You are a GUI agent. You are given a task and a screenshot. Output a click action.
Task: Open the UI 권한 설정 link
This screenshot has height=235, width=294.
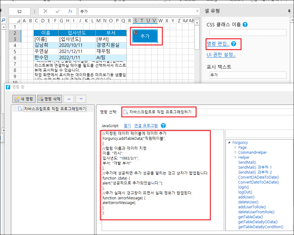pyautogui.click(x=221, y=55)
